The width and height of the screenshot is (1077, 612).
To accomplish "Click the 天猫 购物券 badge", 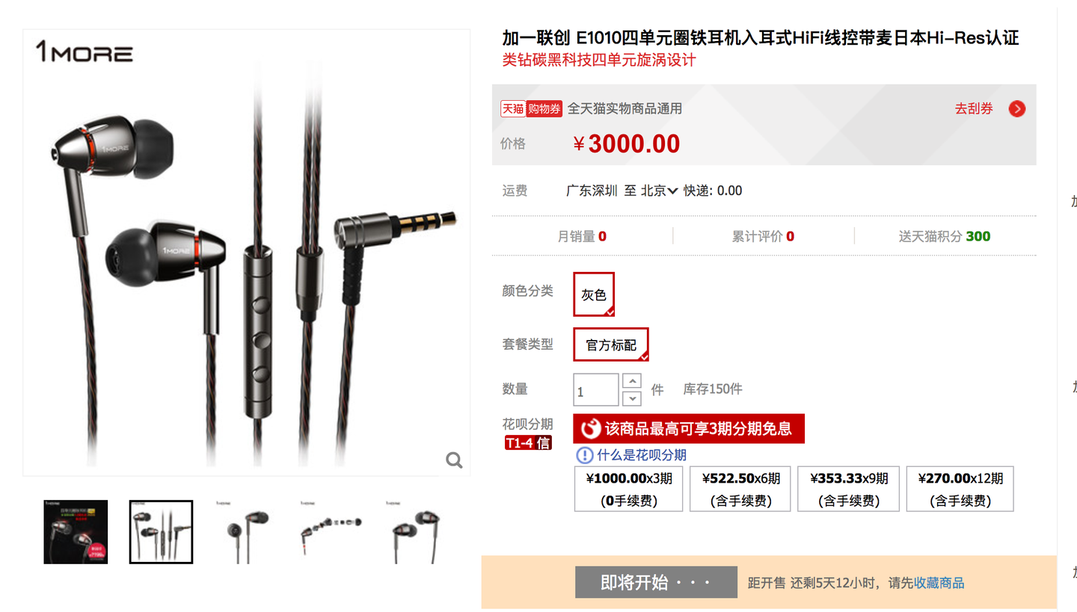I will coord(531,108).
